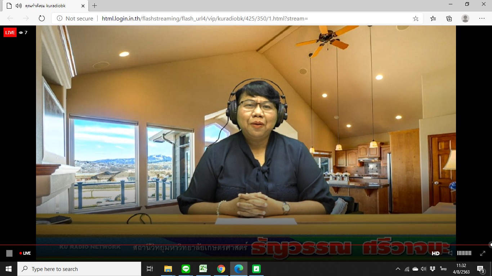Launch Google Chrome from taskbar
Image resolution: width=492 pixels, height=276 pixels.
[221, 269]
